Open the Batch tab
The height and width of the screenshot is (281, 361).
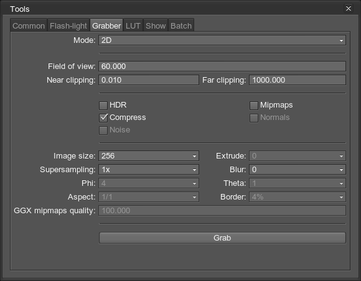pos(181,25)
